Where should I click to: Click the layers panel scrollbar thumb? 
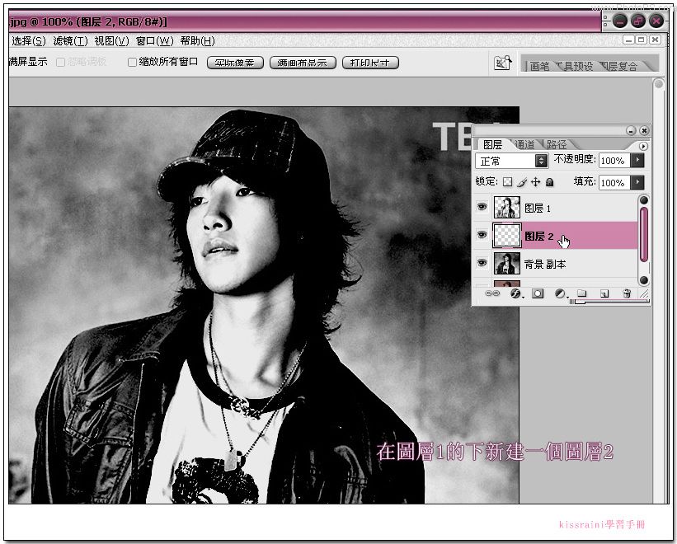(x=644, y=235)
